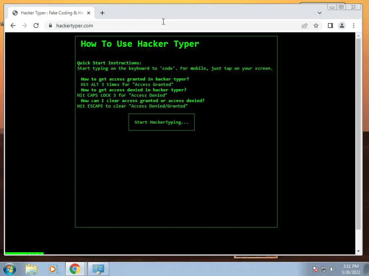This screenshot has height=276, width=369.
Task: Click Start HackerTyping... button
Action: 161,122
